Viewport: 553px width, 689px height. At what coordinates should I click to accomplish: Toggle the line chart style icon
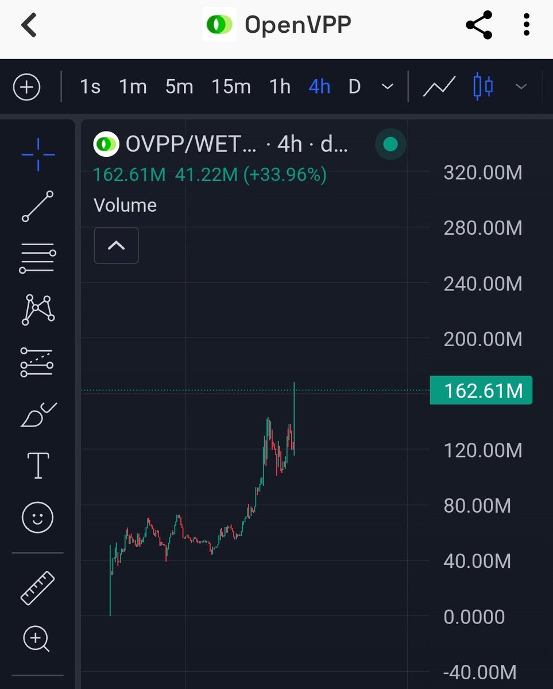[x=439, y=87]
